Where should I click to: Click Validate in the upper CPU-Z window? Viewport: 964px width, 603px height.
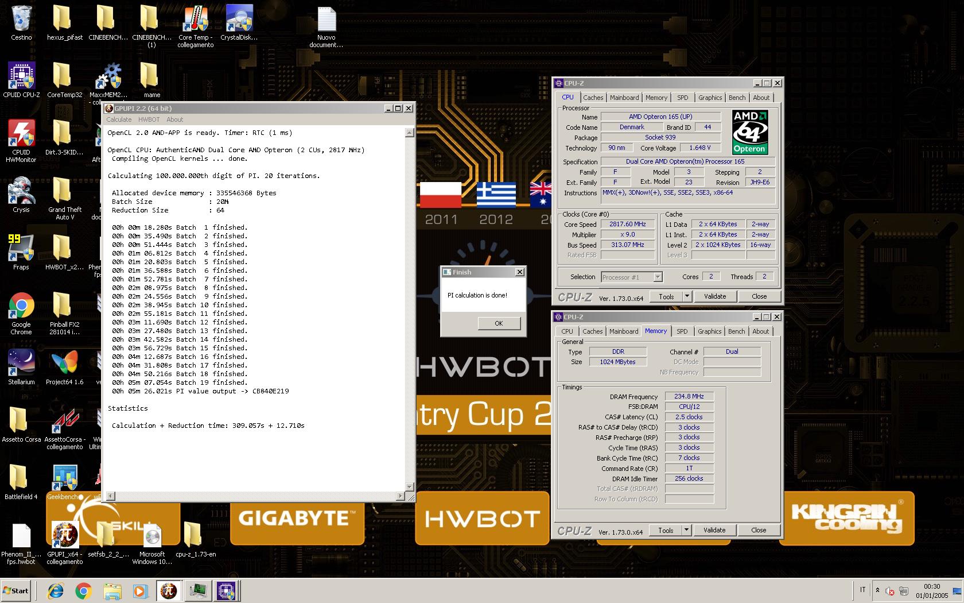click(x=715, y=296)
